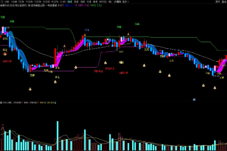Click the tallest cyan volume bar
This screenshot has width=227, height=151.
coord(57,136)
